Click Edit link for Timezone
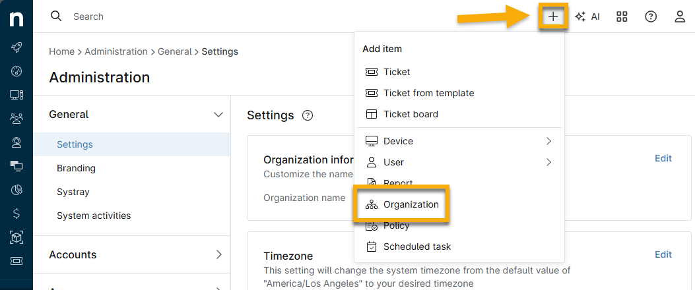The width and height of the screenshot is (695, 290). click(663, 254)
